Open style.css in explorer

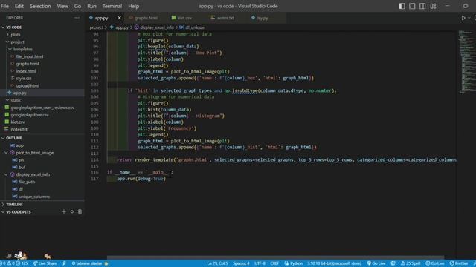pyautogui.click(x=24, y=78)
